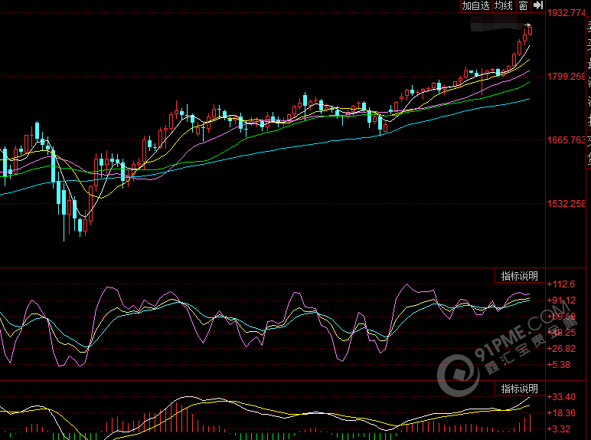Image resolution: width=591 pixels, height=440 pixels.
Task: Select the +5.38 indicator axis value
Action: coord(559,365)
